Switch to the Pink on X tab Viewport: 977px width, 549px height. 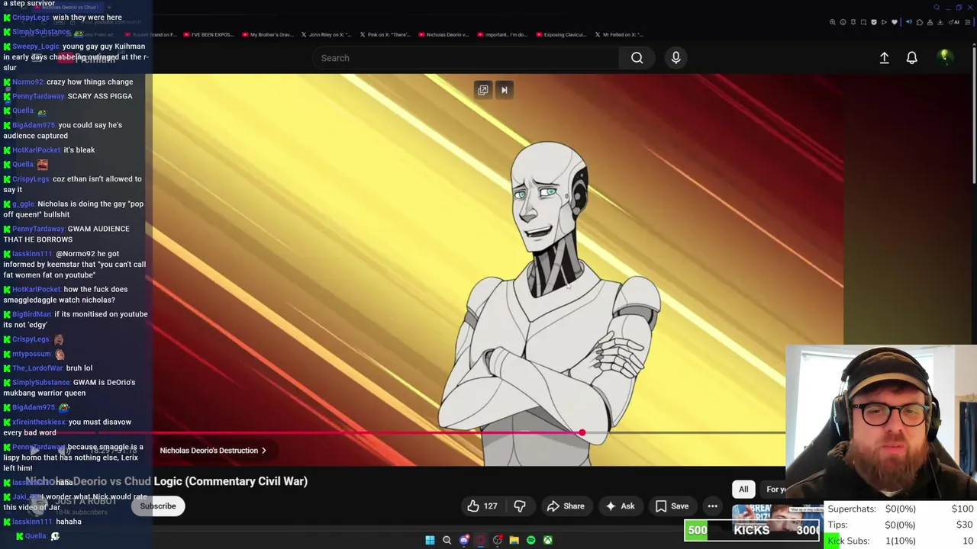385,34
